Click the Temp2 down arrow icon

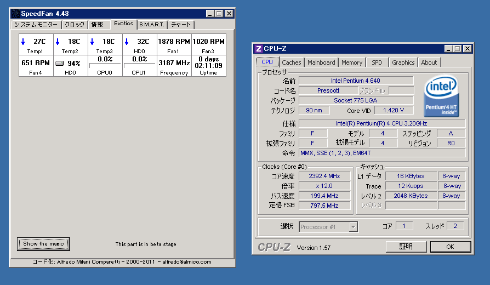click(x=58, y=42)
